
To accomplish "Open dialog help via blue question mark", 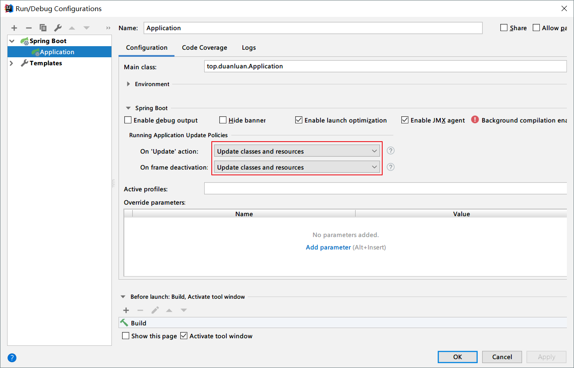I will 12,357.
